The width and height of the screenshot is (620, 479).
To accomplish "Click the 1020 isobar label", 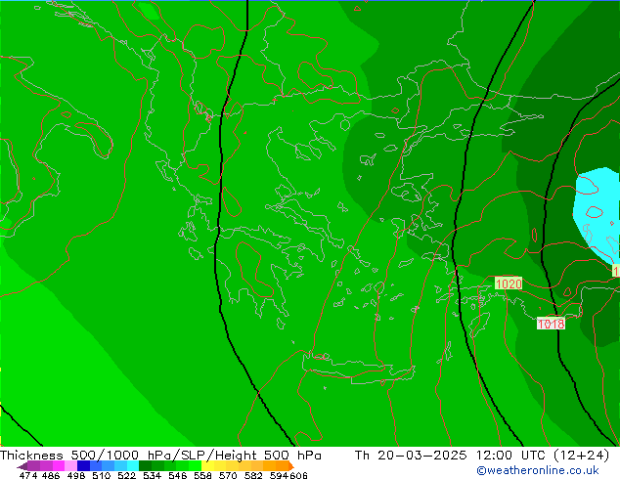I will [x=509, y=283].
